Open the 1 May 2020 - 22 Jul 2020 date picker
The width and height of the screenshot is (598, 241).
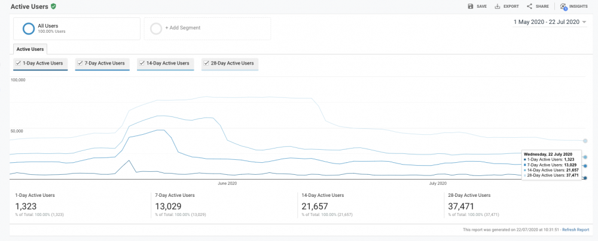[546, 22]
